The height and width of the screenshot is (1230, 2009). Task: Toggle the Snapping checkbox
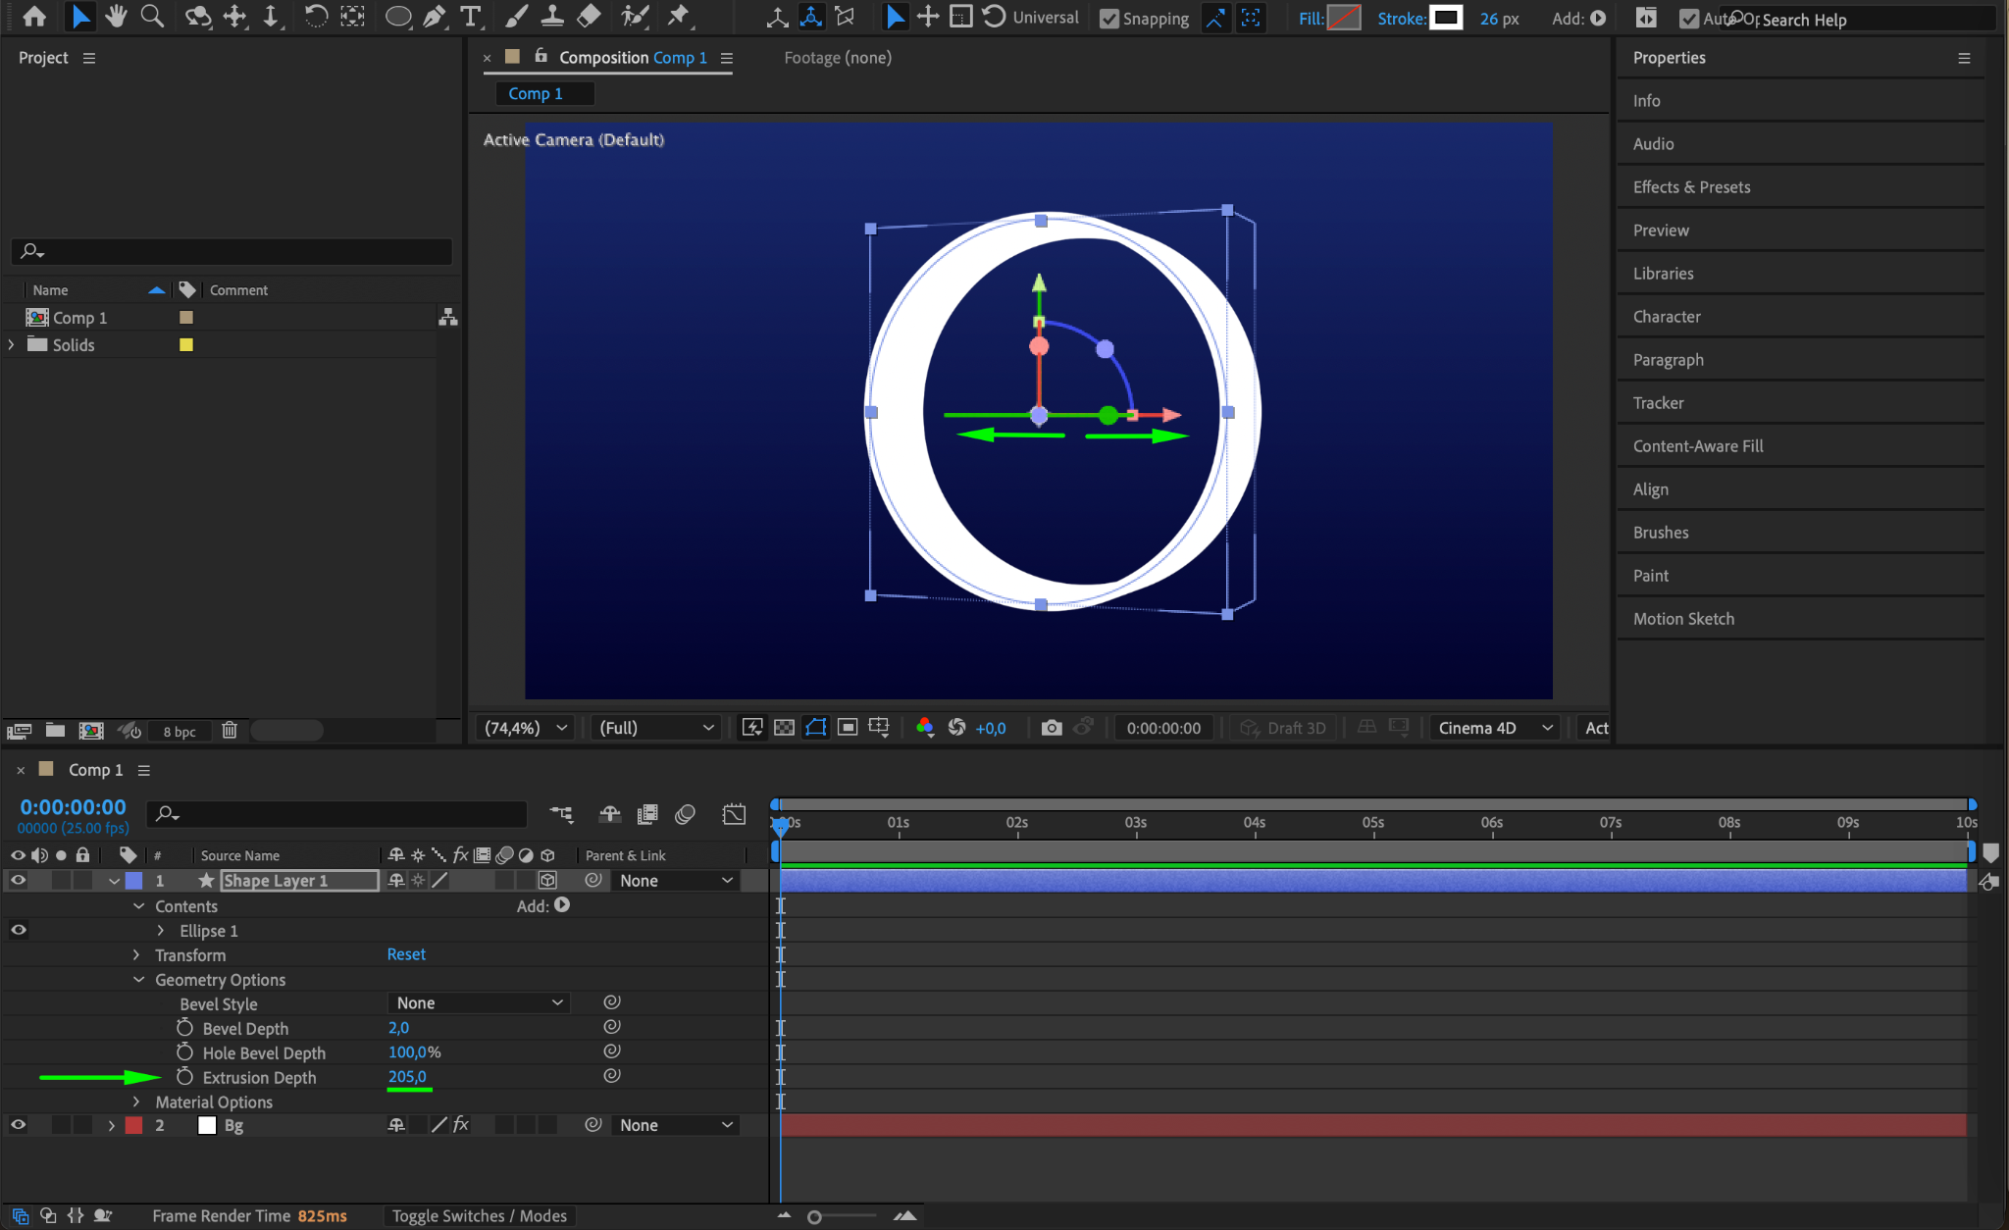tap(1109, 19)
